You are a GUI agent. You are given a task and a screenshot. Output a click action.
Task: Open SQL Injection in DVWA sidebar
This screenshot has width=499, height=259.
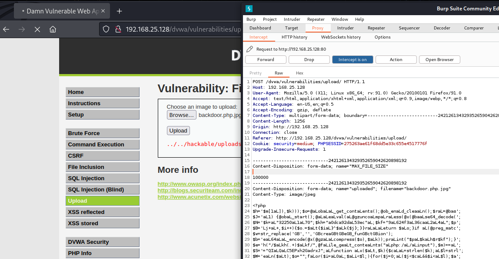(103, 178)
